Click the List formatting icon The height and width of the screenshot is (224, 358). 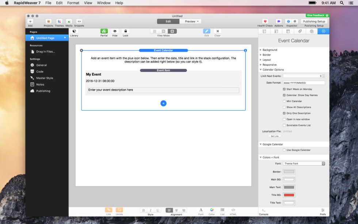click(x=222, y=210)
